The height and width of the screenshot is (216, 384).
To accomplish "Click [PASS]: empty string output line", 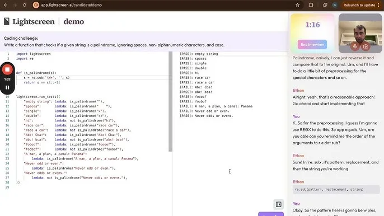I will (199, 54).
